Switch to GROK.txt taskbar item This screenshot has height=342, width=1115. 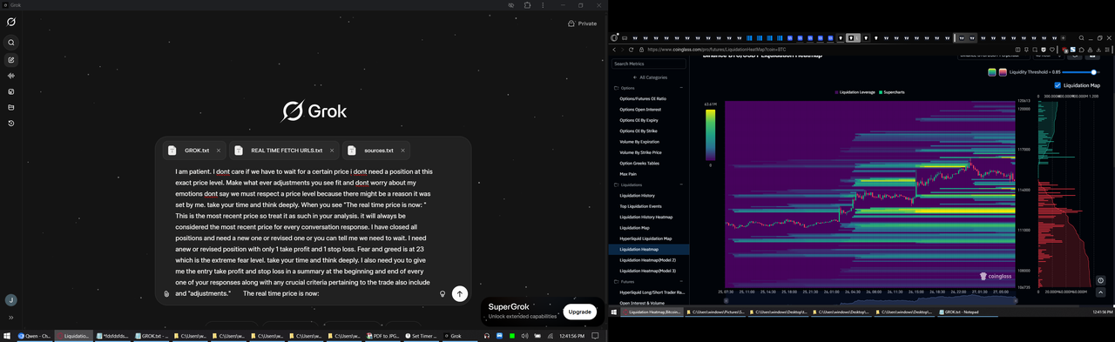[151, 335]
